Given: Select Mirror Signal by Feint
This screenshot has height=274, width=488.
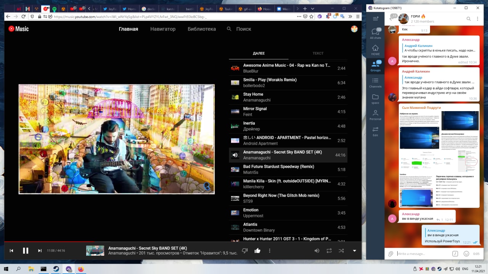Looking at the screenshot, I should tap(288, 112).
